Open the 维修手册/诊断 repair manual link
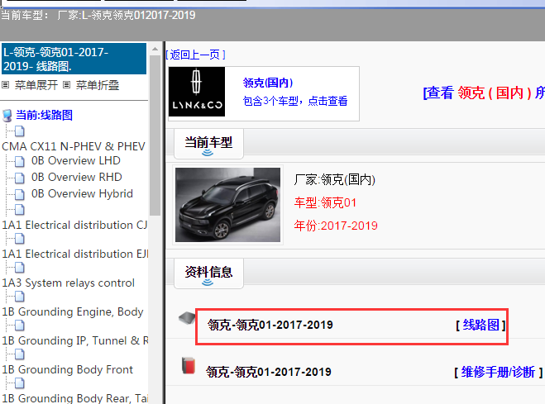545x404 pixels. [x=498, y=372]
